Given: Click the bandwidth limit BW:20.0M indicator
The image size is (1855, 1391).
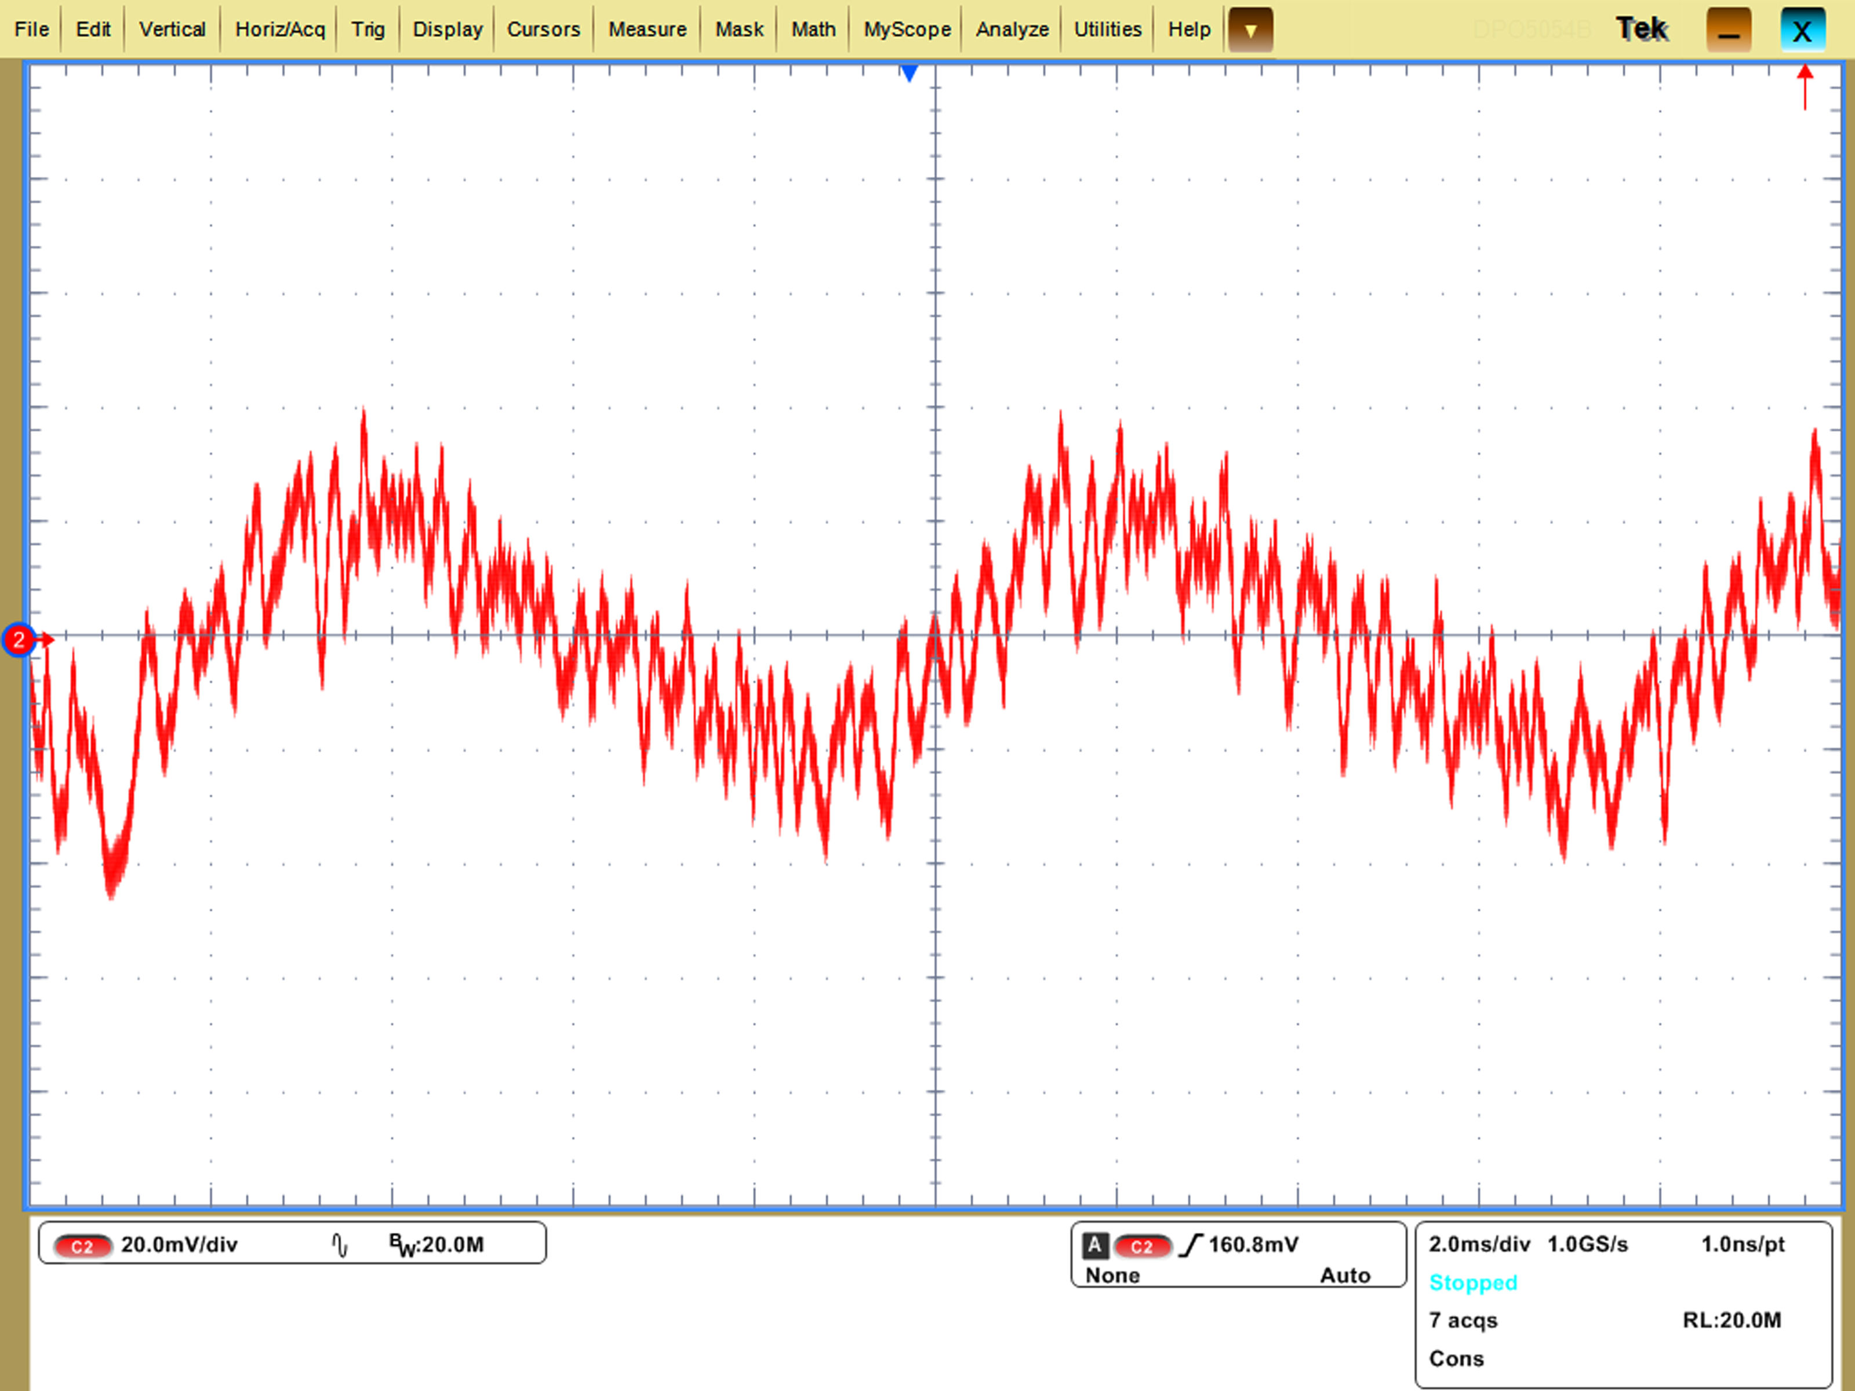Looking at the screenshot, I should click(x=436, y=1245).
